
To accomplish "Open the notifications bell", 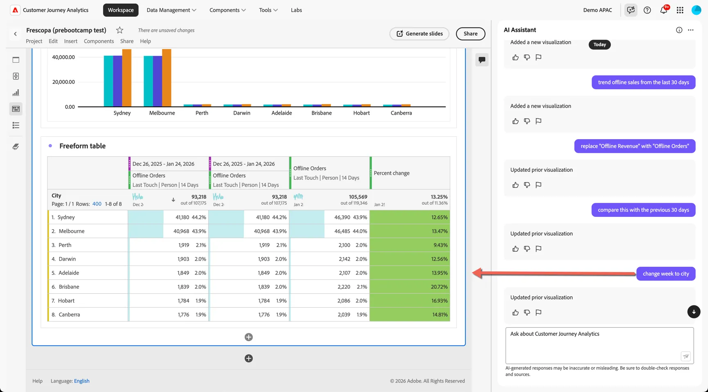I will tap(664, 10).
